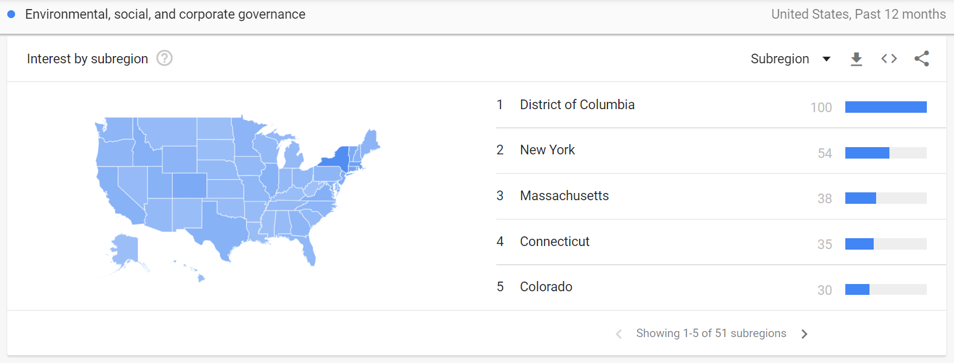Click the share icon
The height and width of the screenshot is (363, 954).
coord(921,58)
